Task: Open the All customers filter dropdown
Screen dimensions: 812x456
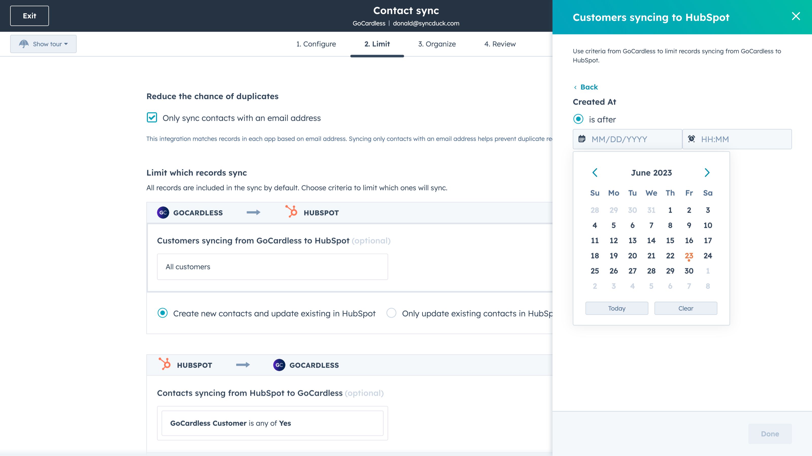Action: click(x=272, y=267)
